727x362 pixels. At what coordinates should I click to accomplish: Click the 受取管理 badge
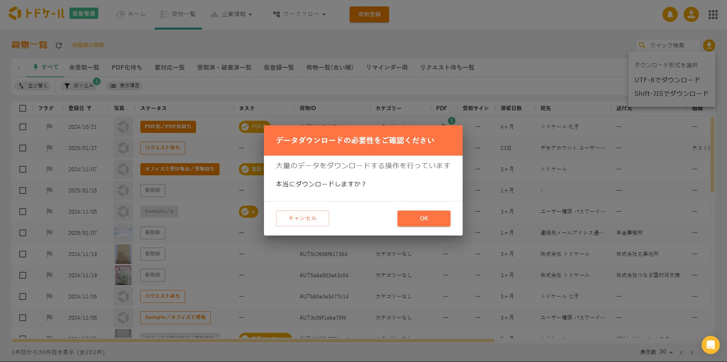pos(84,14)
